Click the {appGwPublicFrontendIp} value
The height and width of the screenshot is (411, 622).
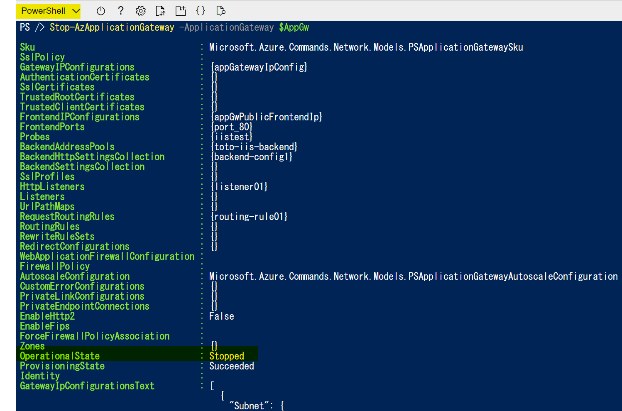click(x=267, y=117)
